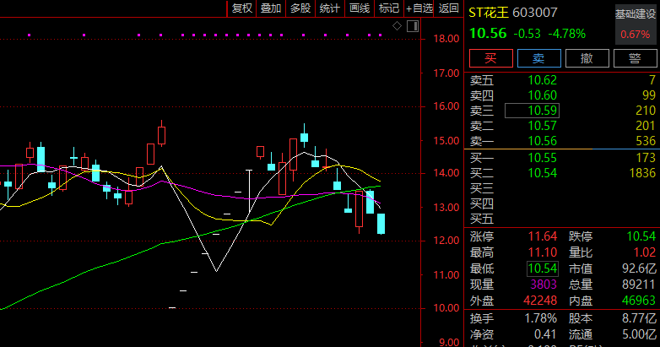660x347 pixels.
Task: Click the boxed 最低 price 10.54
Action: tap(541, 268)
